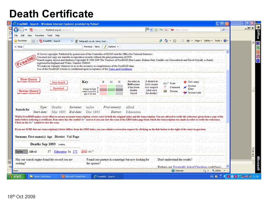The width and height of the screenshot is (275, 206).
Task: Open the zoom level 100% control
Action: pos(218,171)
